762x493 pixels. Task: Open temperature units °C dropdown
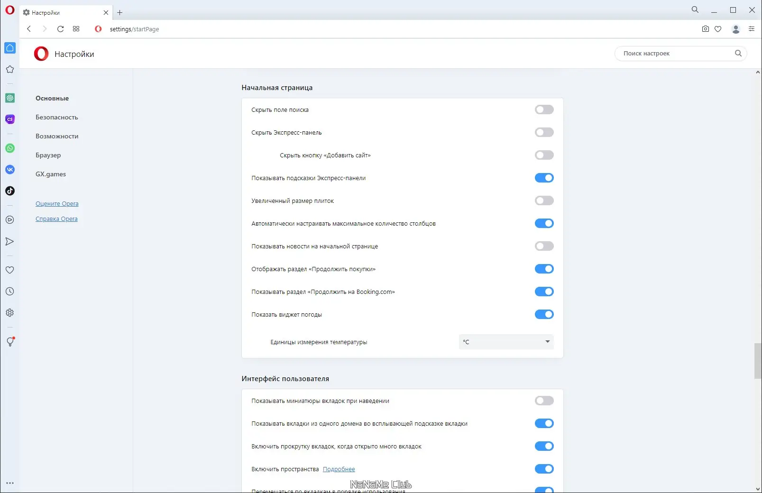(x=506, y=342)
